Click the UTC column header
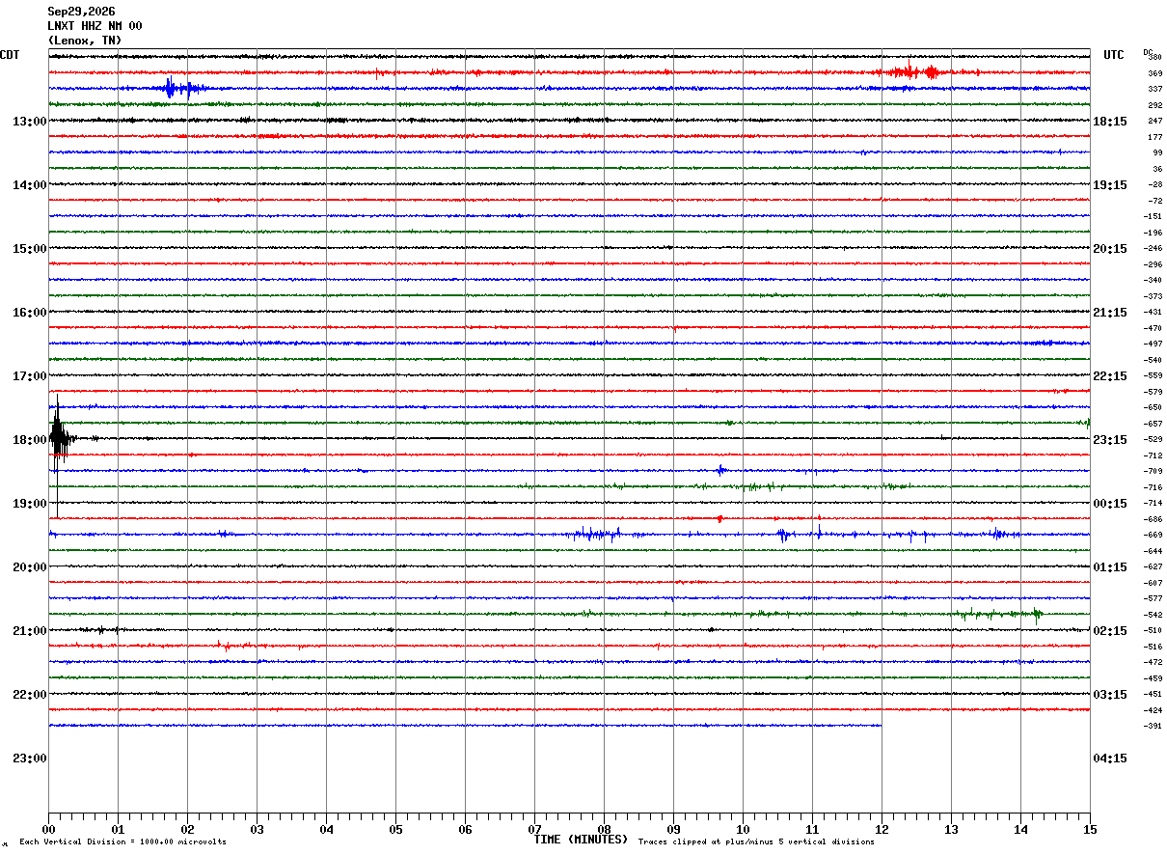The width and height of the screenshot is (1167, 855). (1114, 55)
